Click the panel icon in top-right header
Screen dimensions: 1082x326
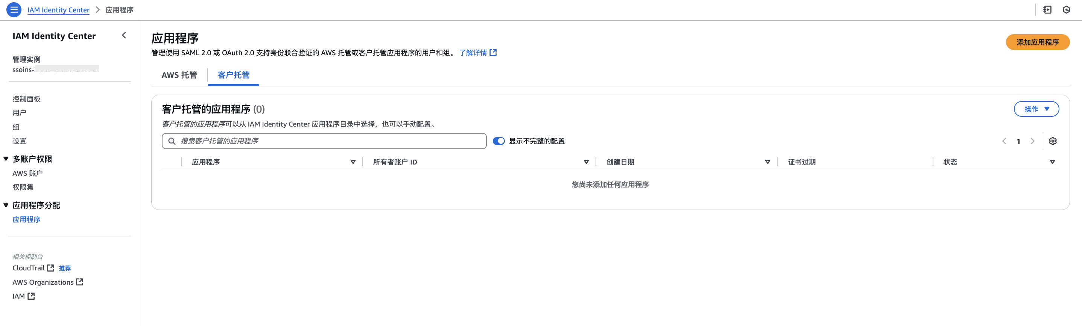(1047, 10)
